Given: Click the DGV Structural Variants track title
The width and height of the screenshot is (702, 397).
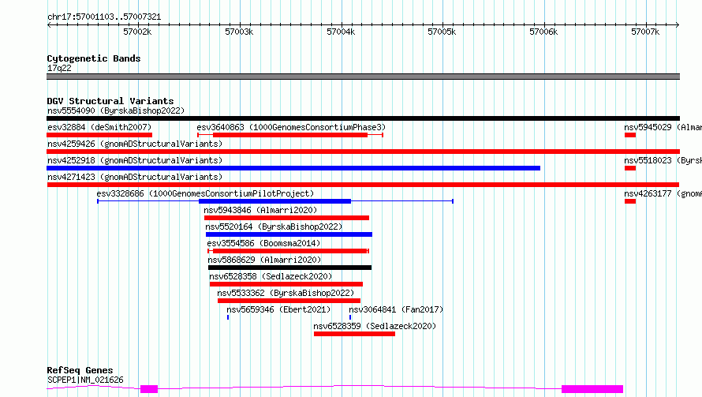Looking at the screenshot, I should 110,101.
